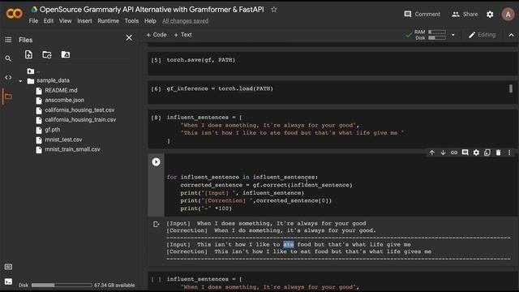Click the upload file icon in Files

[x=29, y=54]
